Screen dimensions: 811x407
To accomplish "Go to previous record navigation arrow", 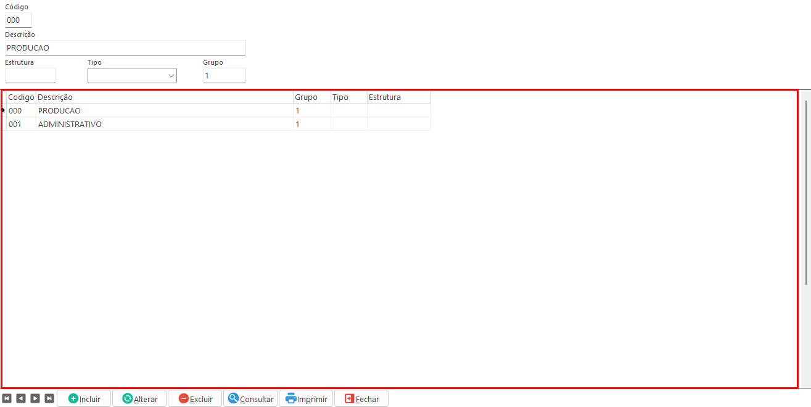I will click(x=21, y=398).
